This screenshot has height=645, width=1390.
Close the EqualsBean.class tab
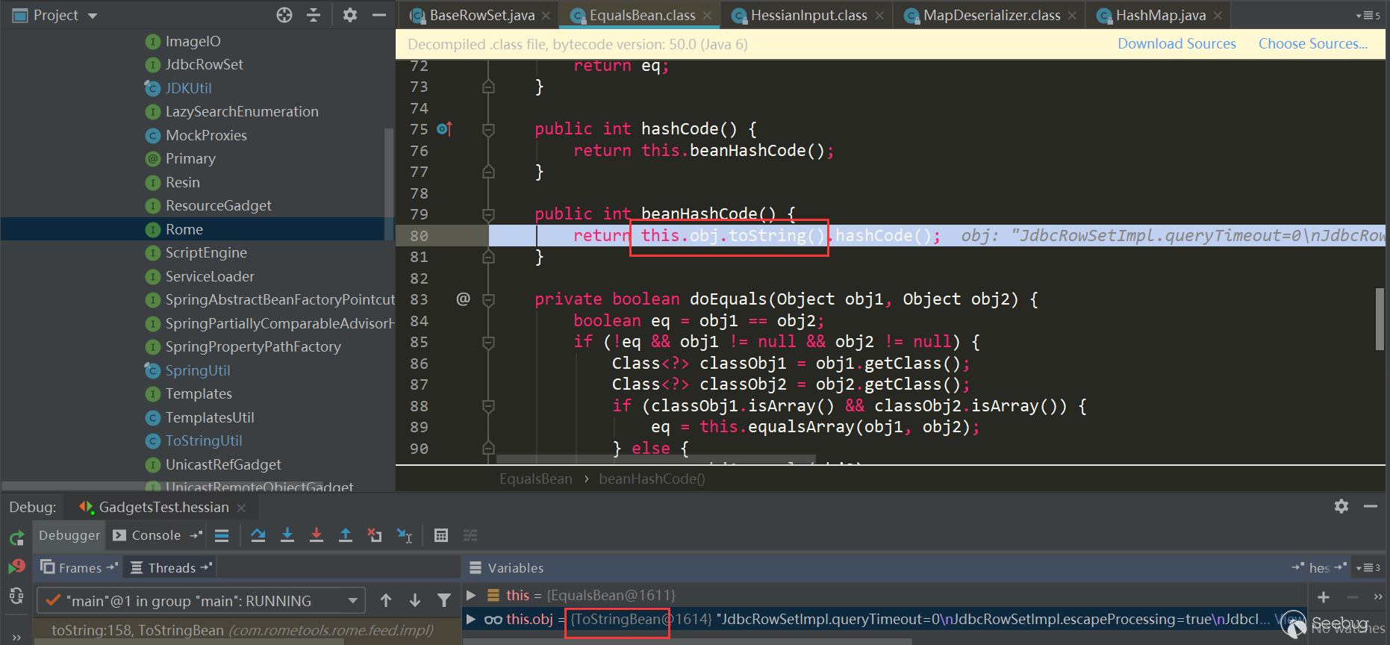707,16
